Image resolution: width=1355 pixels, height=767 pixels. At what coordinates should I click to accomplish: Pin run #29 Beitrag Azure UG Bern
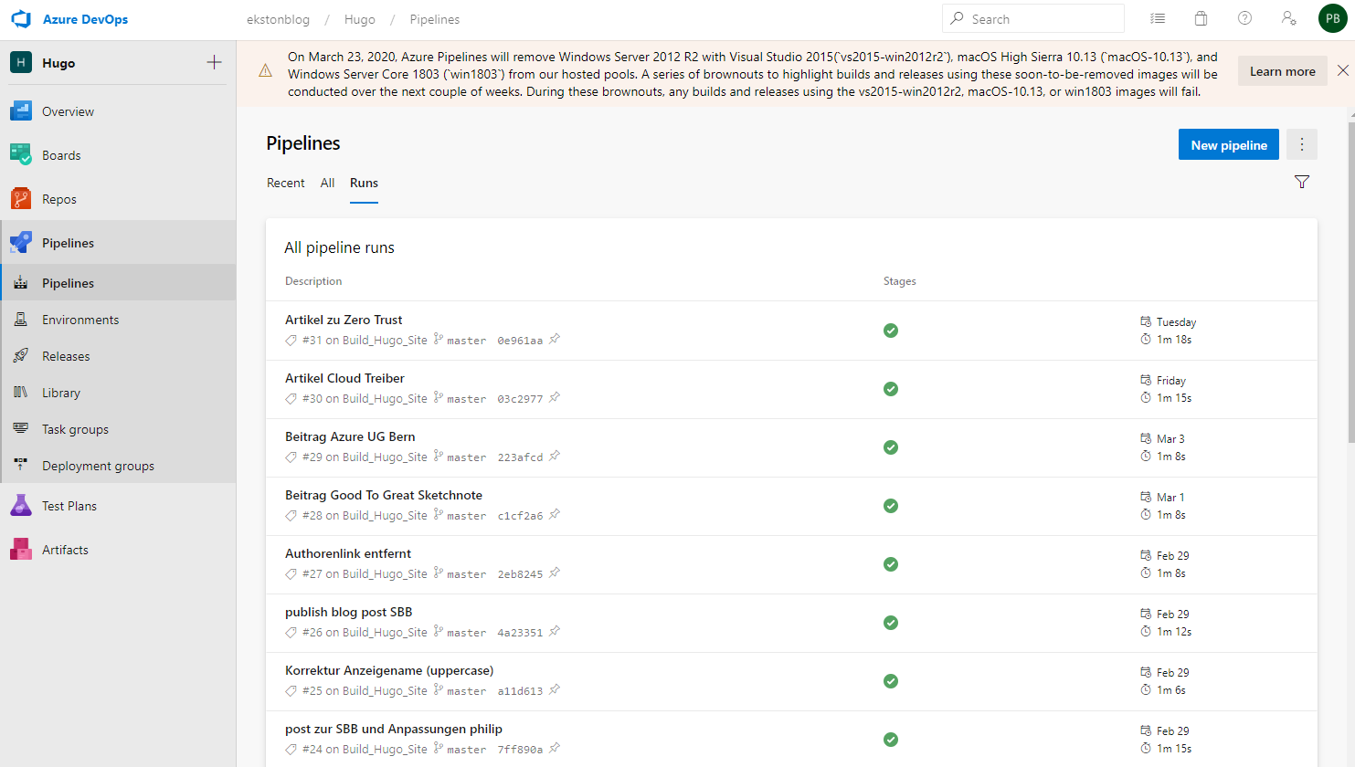[555, 457]
